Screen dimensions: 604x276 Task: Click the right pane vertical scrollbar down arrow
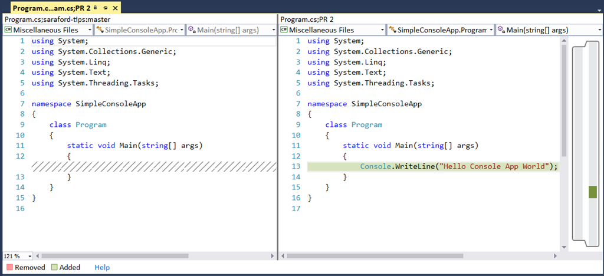(x=564, y=247)
